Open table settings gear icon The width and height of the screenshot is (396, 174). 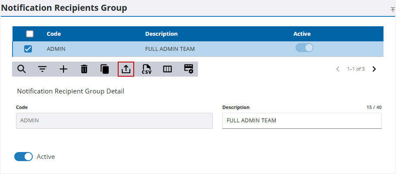pyautogui.click(x=189, y=69)
